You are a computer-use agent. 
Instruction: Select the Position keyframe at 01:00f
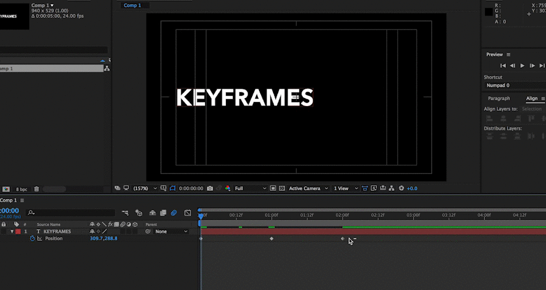(272, 238)
